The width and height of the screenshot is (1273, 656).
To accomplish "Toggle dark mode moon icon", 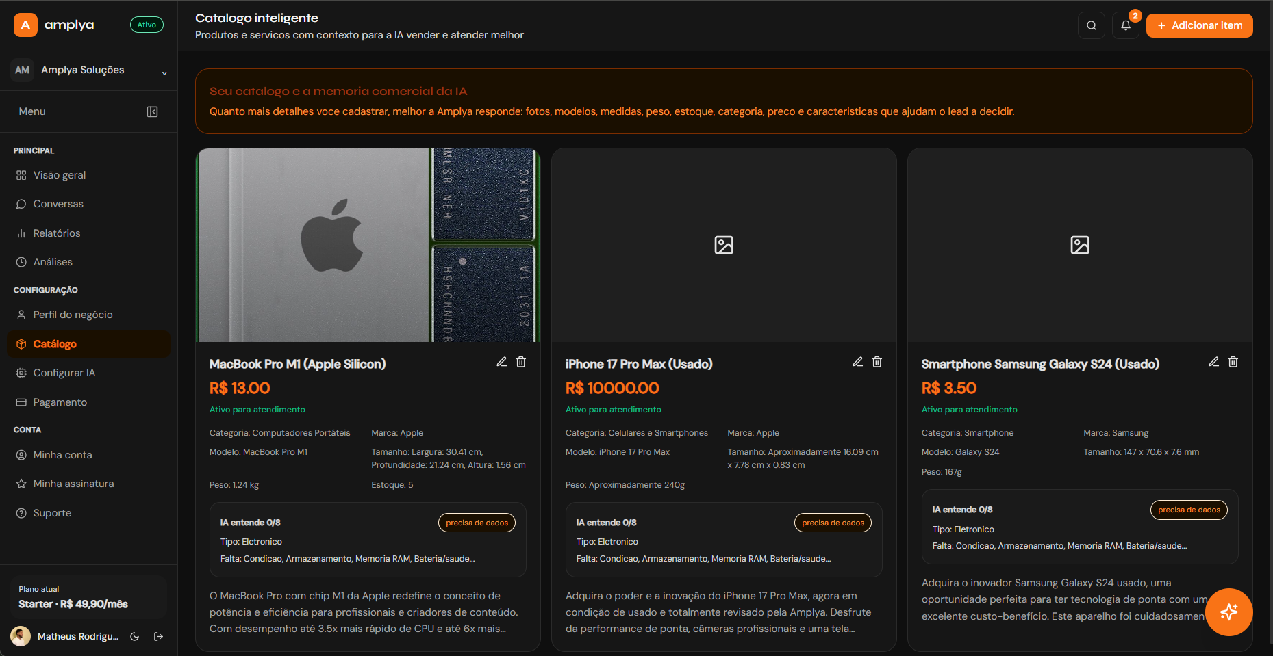I will tap(135, 636).
